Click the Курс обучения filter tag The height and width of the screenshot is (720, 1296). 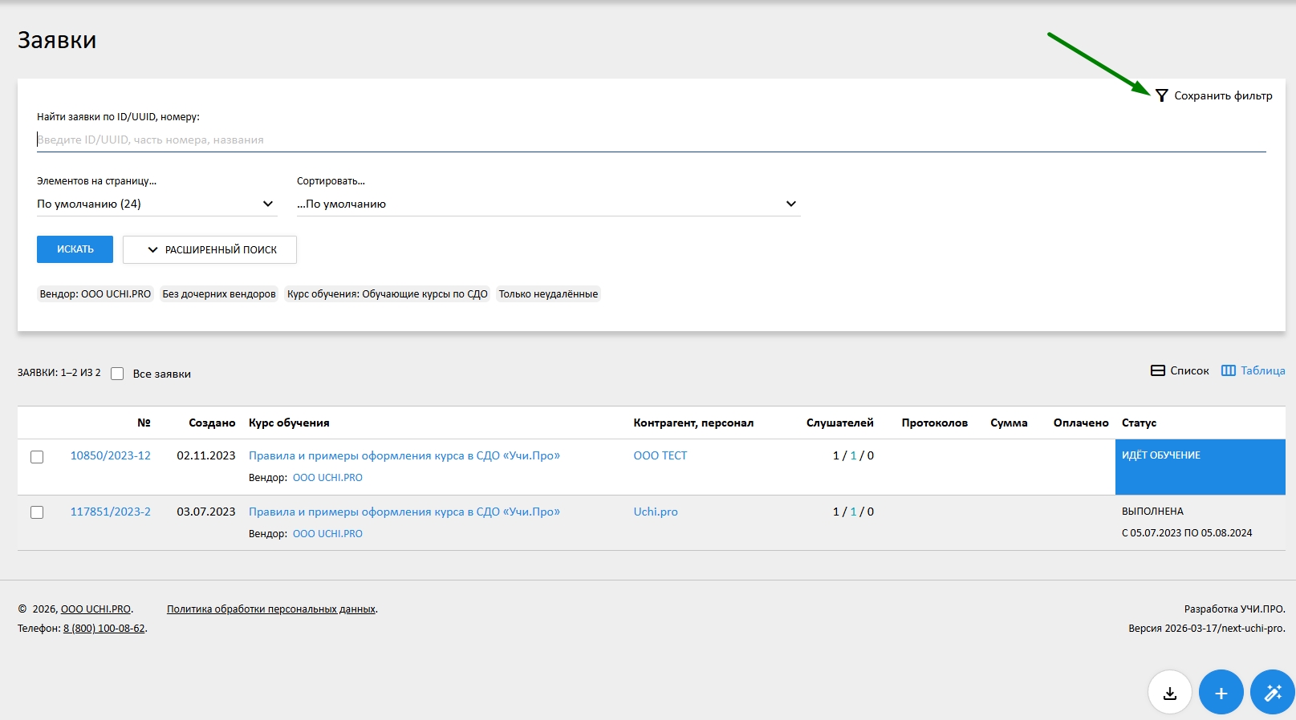point(387,294)
